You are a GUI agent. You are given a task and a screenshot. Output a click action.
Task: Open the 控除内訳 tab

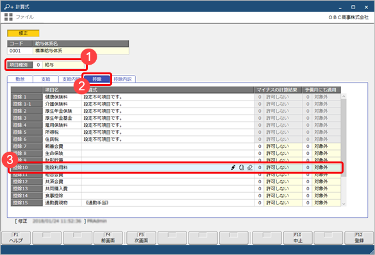pyautogui.click(x=122, y=79)
